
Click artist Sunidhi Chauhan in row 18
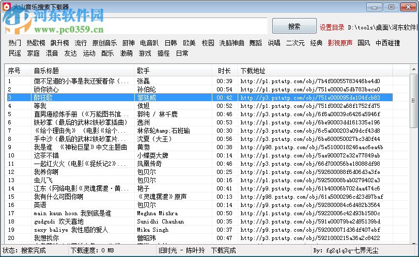161,222
